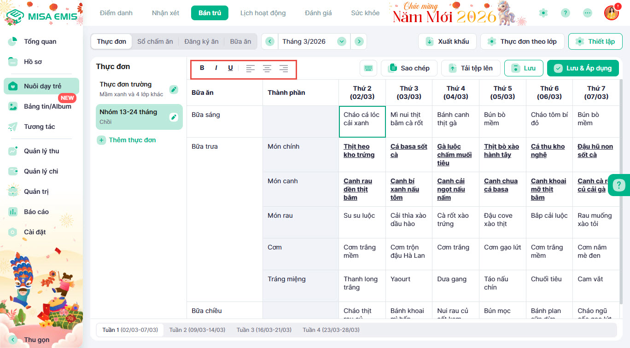Viewport: 630px width, 348px height.
Task: Align cell text to the right
Action: [x=284, y=69]
